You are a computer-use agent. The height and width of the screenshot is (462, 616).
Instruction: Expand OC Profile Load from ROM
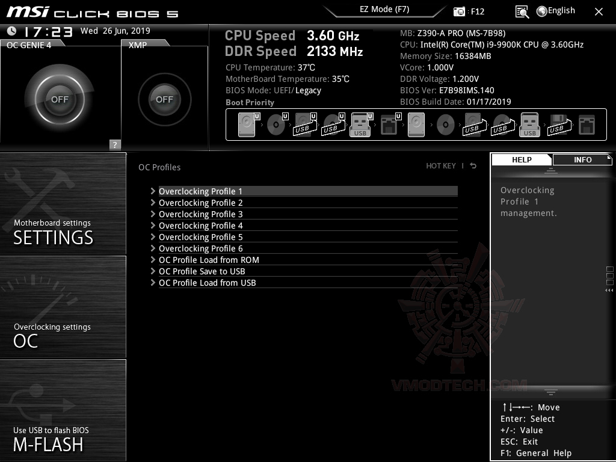(x=208, y=260)
